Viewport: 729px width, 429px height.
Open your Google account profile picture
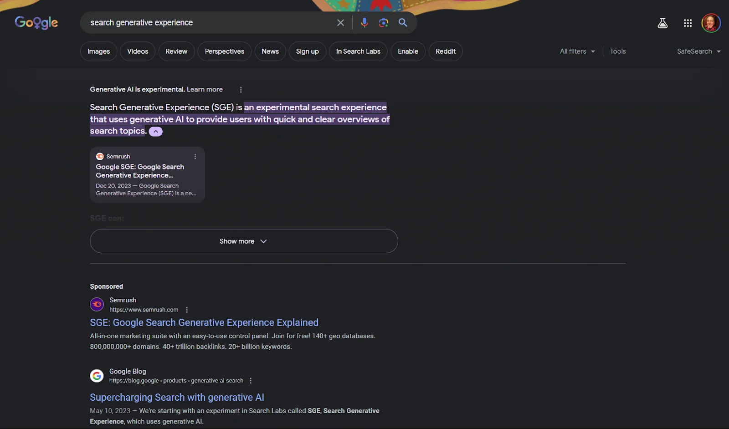click(x=711, y=22)
